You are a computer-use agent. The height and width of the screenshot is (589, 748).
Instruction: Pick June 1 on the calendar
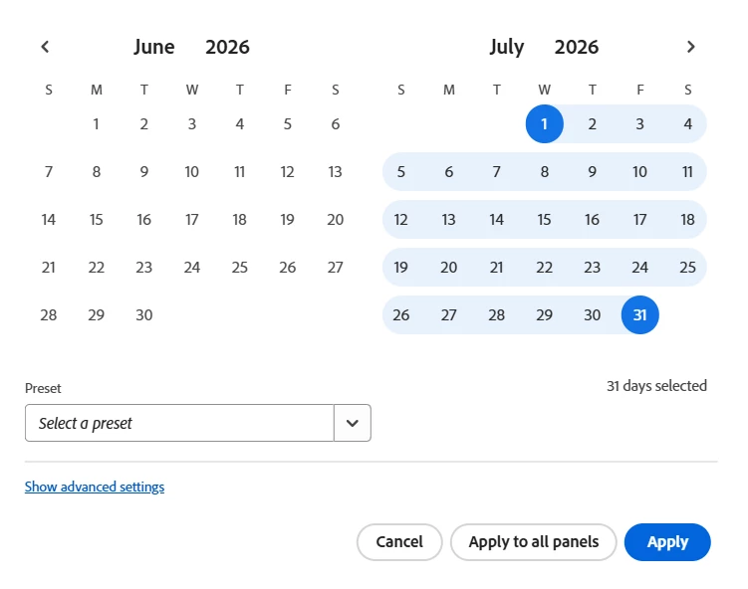click(97, 124)
